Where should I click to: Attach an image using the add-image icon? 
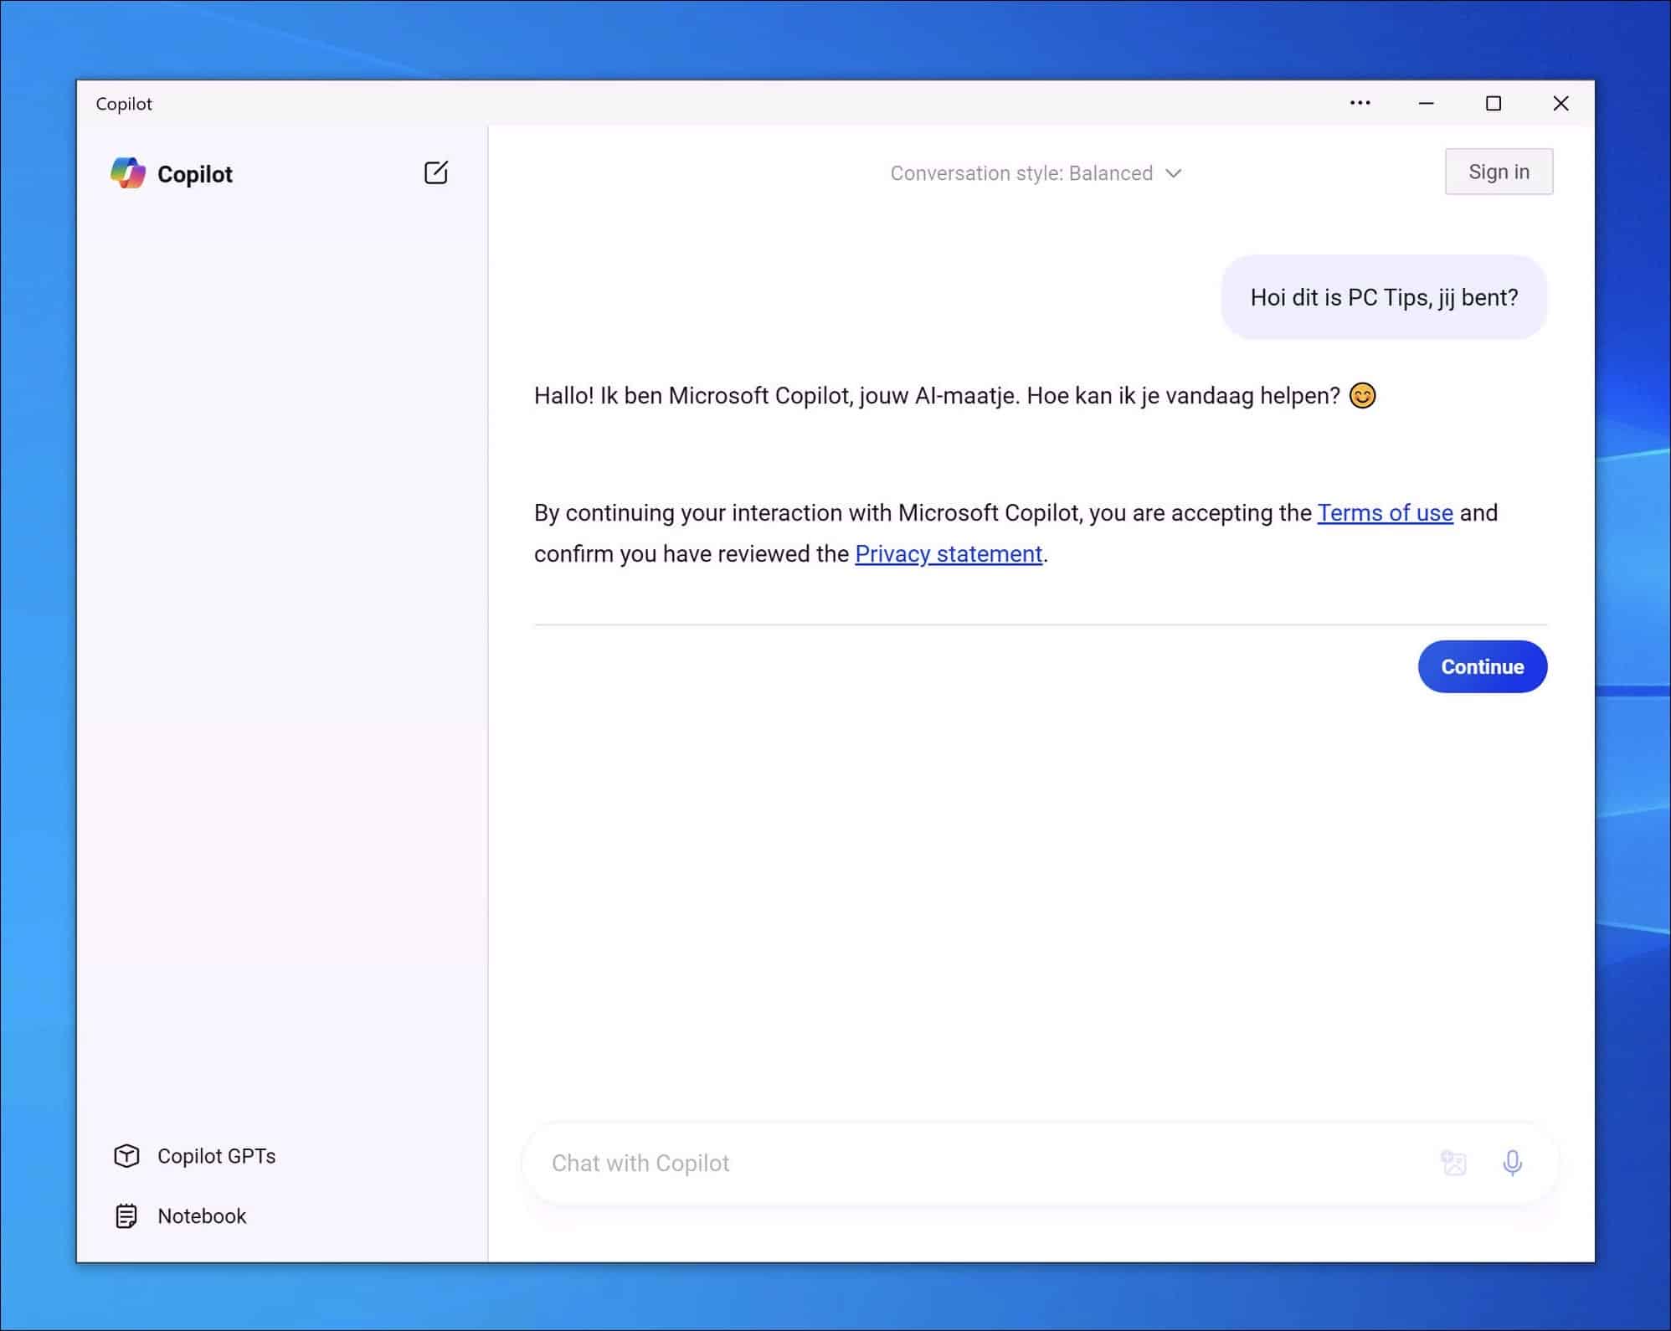(1454, 1163)
